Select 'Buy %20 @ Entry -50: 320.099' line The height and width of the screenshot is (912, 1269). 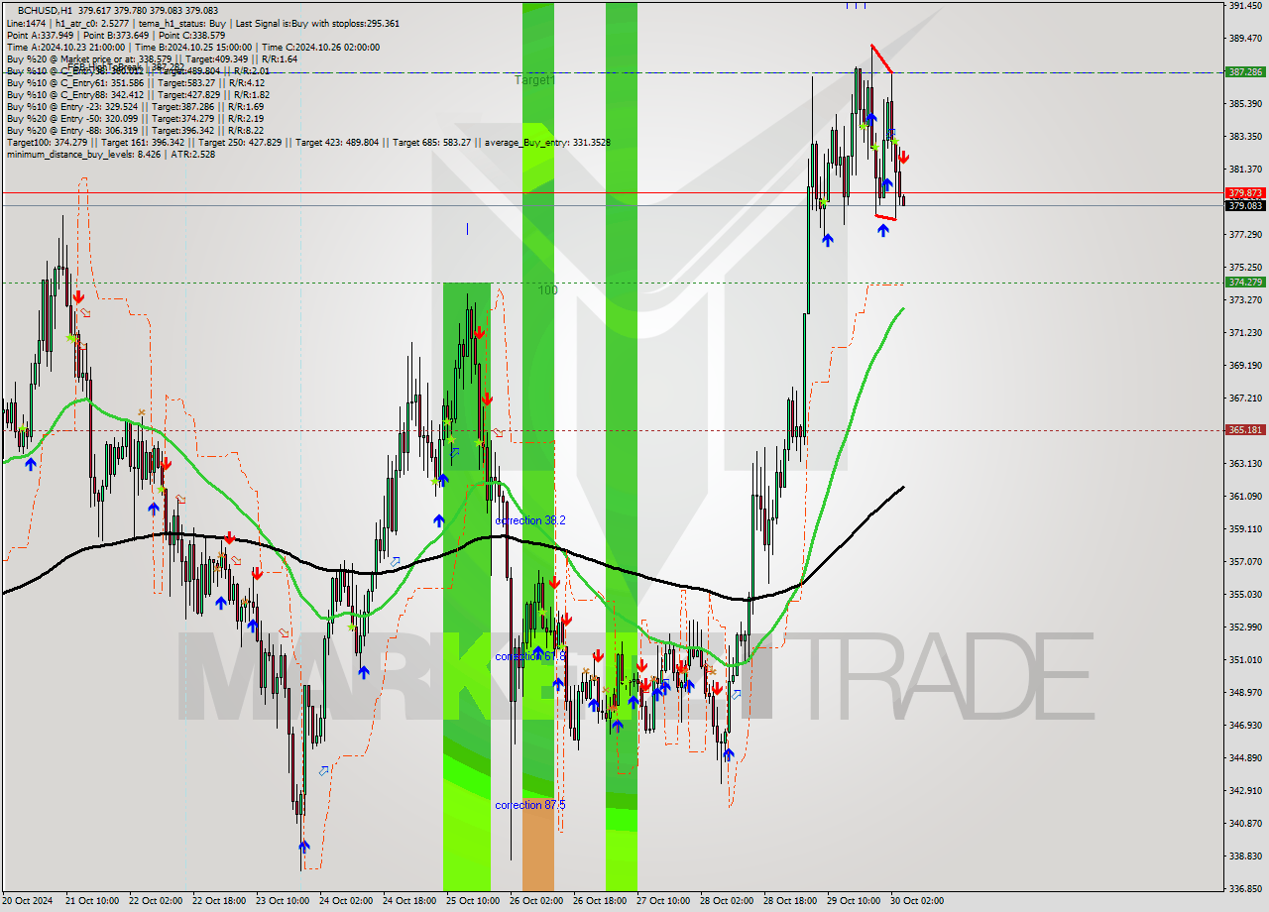coord(135,118)
